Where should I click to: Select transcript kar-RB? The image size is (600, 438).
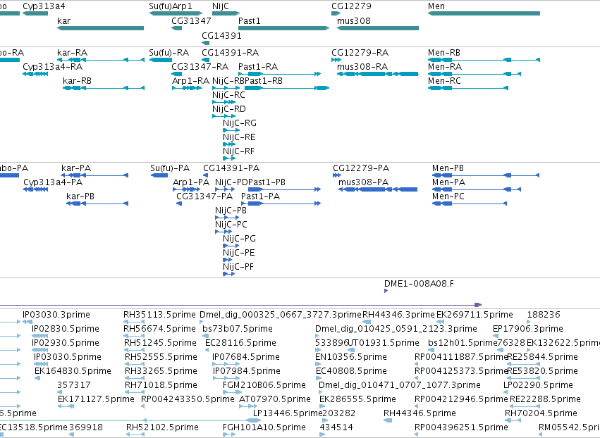click(104, 88)
